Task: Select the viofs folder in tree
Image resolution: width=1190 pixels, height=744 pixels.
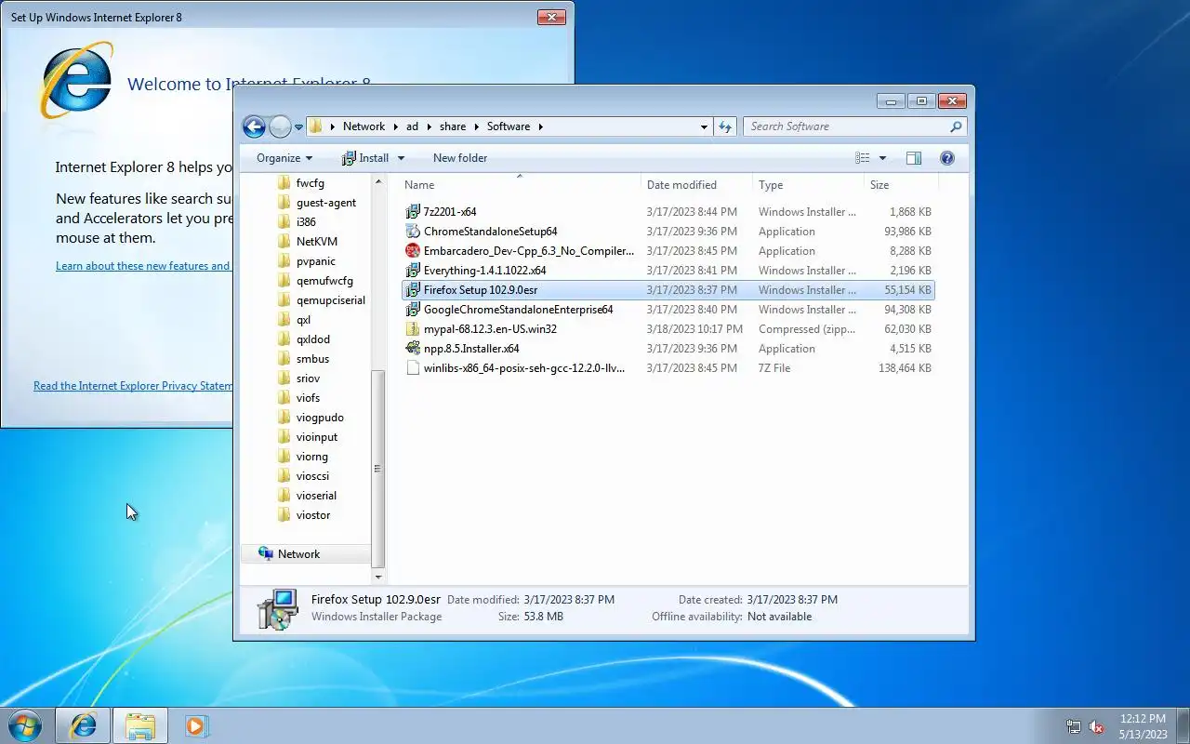Action: tap(299, 398)
